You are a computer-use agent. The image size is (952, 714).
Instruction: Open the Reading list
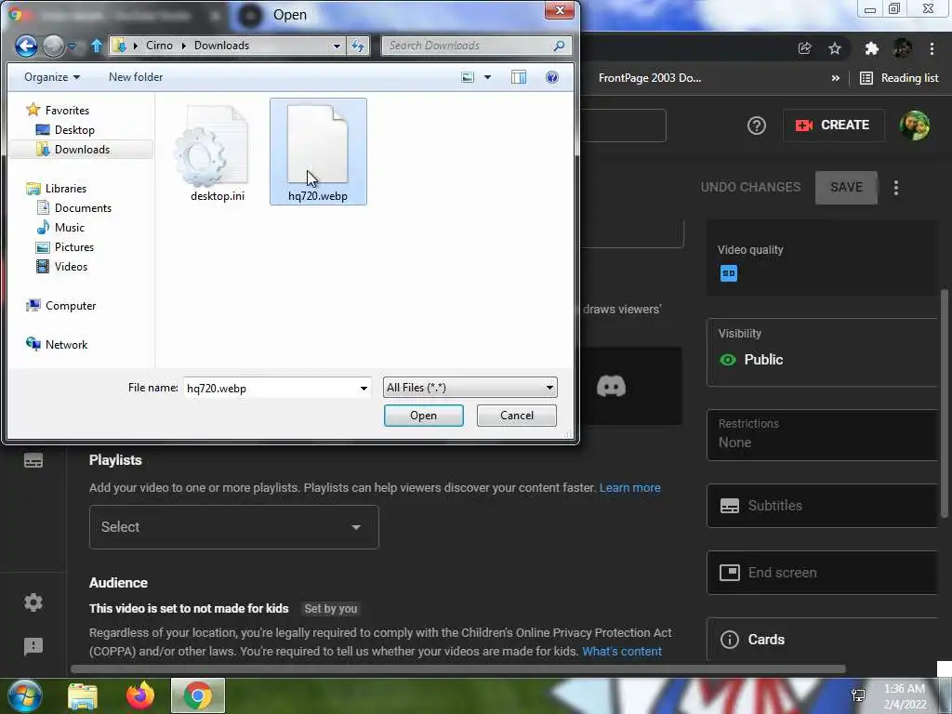coord(900,78)
